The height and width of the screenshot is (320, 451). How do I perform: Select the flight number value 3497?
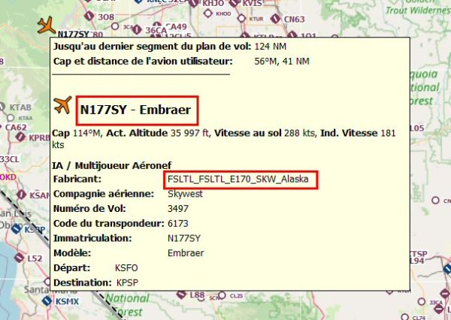point(178,208)
